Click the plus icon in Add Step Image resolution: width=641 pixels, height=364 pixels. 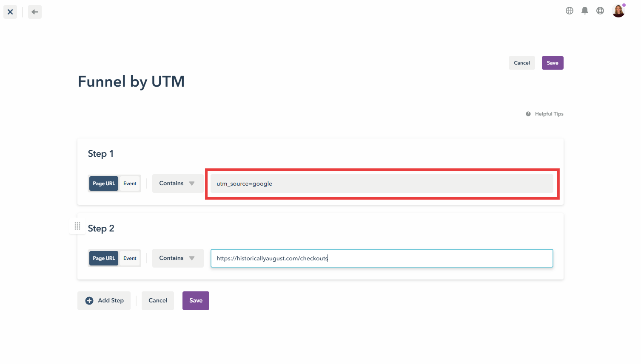89,300
